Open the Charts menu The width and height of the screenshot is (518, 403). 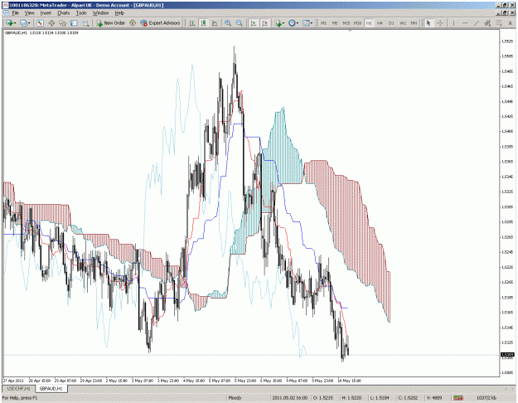[x=63, y=13]
